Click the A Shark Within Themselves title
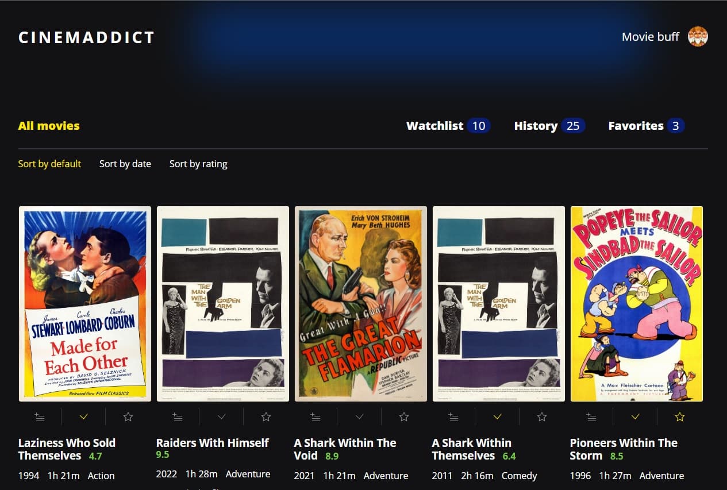 [471, 449]
